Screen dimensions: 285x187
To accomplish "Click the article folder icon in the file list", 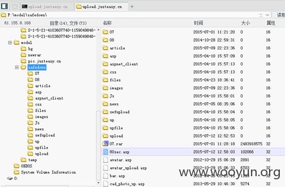I will 105,48.
